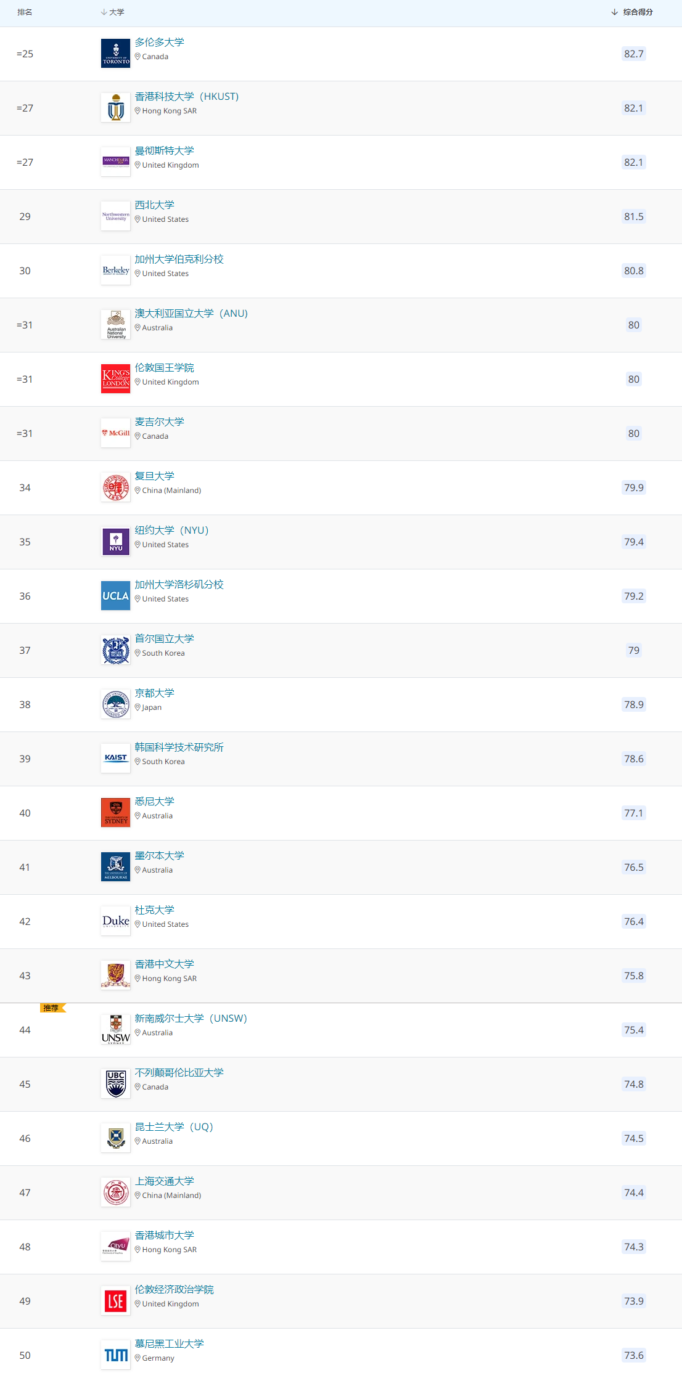
Task: Click the 推荐 badge on rank 44
Action: tap(53, 1008)
